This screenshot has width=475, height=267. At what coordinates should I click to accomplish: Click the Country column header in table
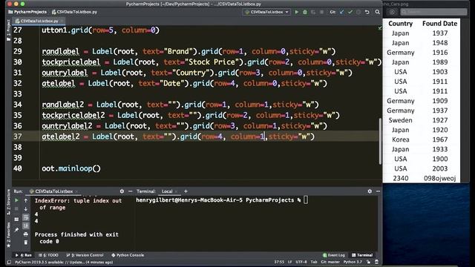click(x=400, y=24)
